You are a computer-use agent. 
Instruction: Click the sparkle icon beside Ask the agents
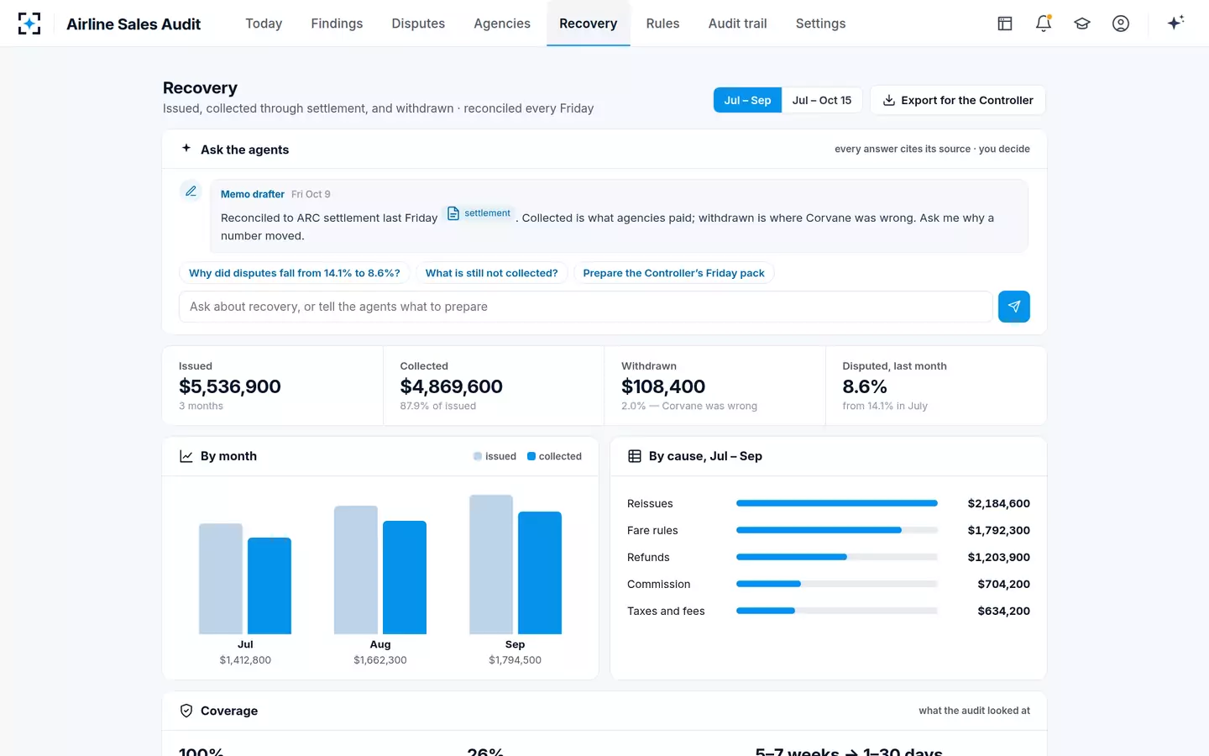click(186, 148)
